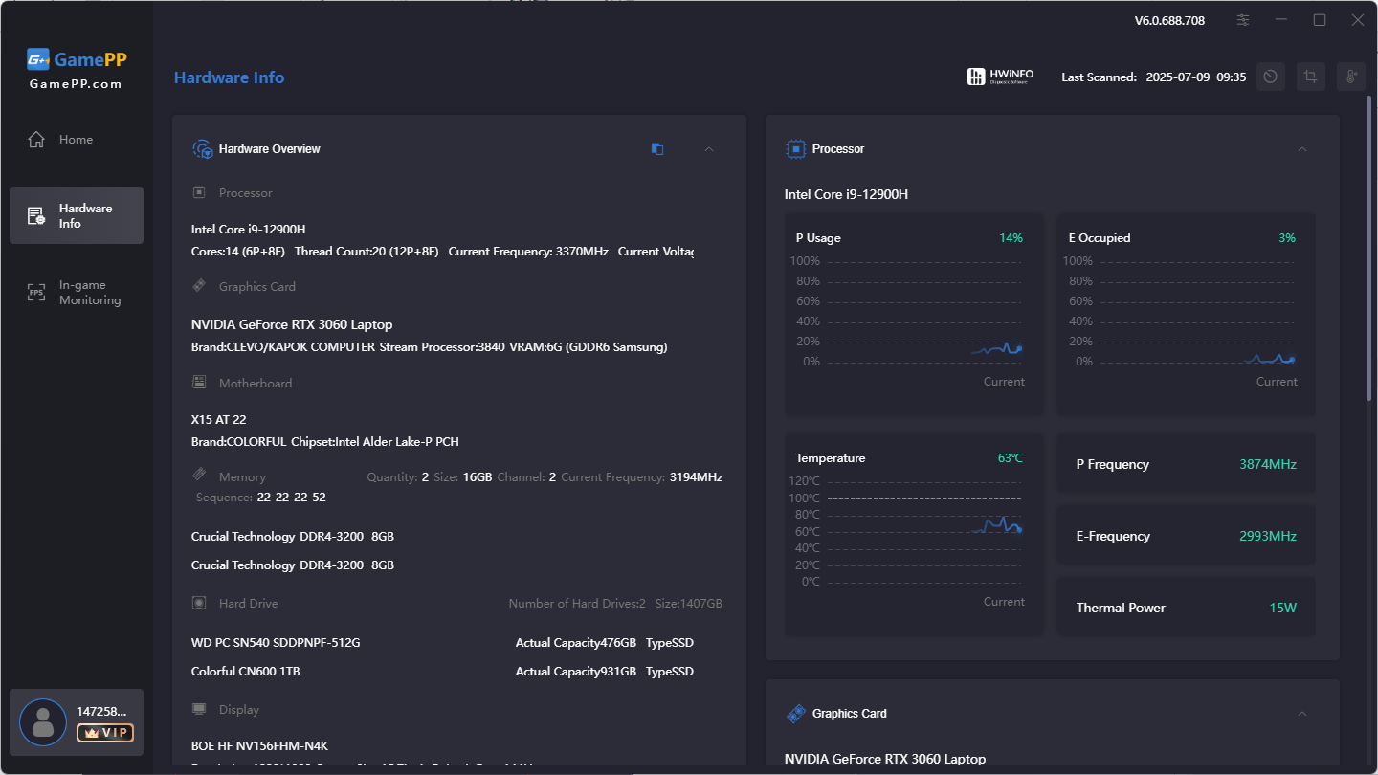The width and height of the screenshot is (1378, 775).
Task: Click Last Scanned date 2025-07-09
Action: pyautogui.click(x=1178, y=77)
